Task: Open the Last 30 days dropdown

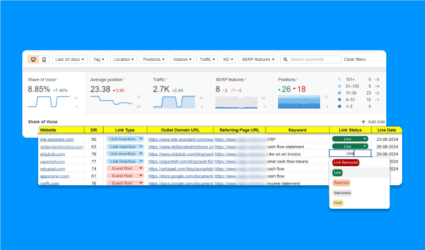Action: click(x=70, y=59)
